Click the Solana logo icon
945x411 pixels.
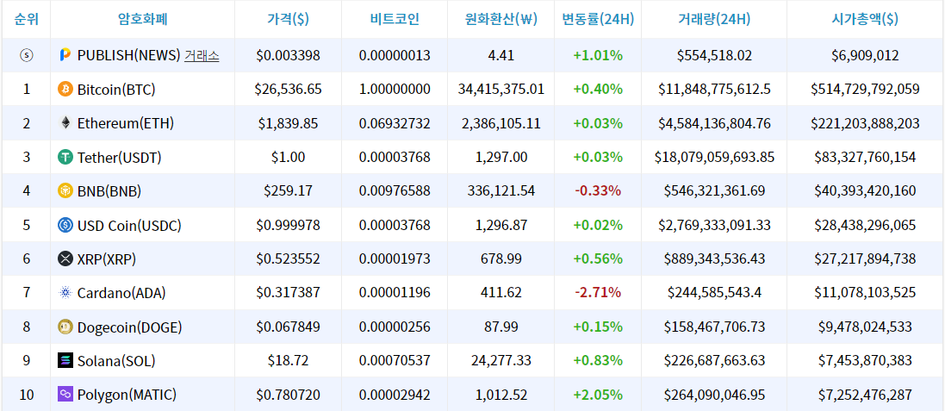click(x=65, y=360)
